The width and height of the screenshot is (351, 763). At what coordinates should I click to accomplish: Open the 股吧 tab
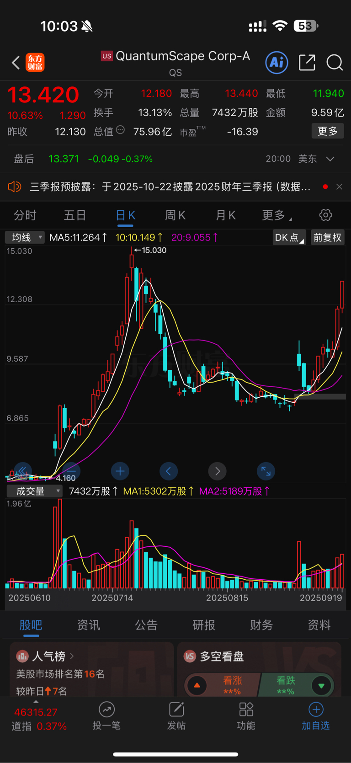pyautogui.click(x=31, y=625)
